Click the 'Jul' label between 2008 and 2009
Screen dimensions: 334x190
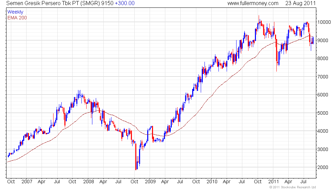118,182
